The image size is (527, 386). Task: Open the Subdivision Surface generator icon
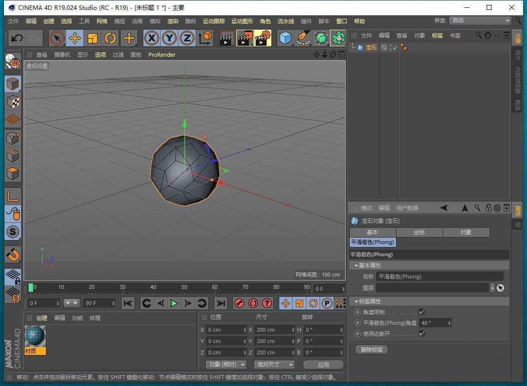(x=321, y=38)
